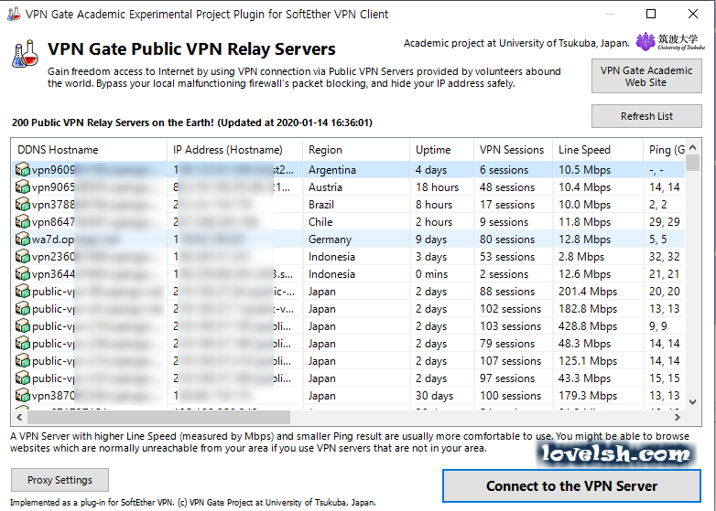Select the row with 97 sessions

pos(348,378)
